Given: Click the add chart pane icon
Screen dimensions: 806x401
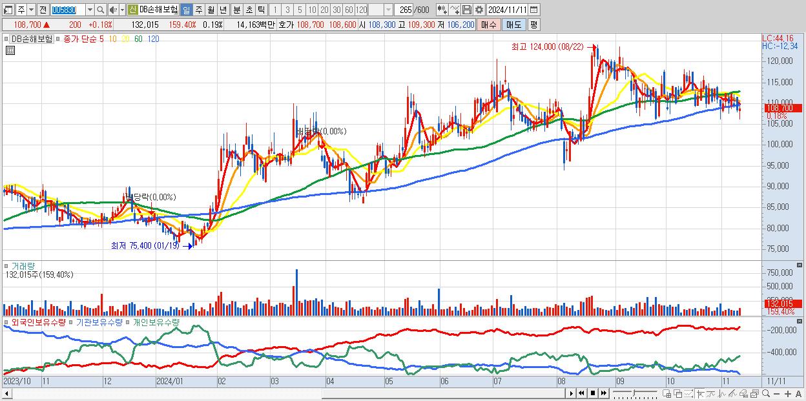Looking at the screenshot, I should (667, 394).
